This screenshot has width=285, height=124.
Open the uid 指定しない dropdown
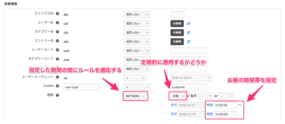137,24
